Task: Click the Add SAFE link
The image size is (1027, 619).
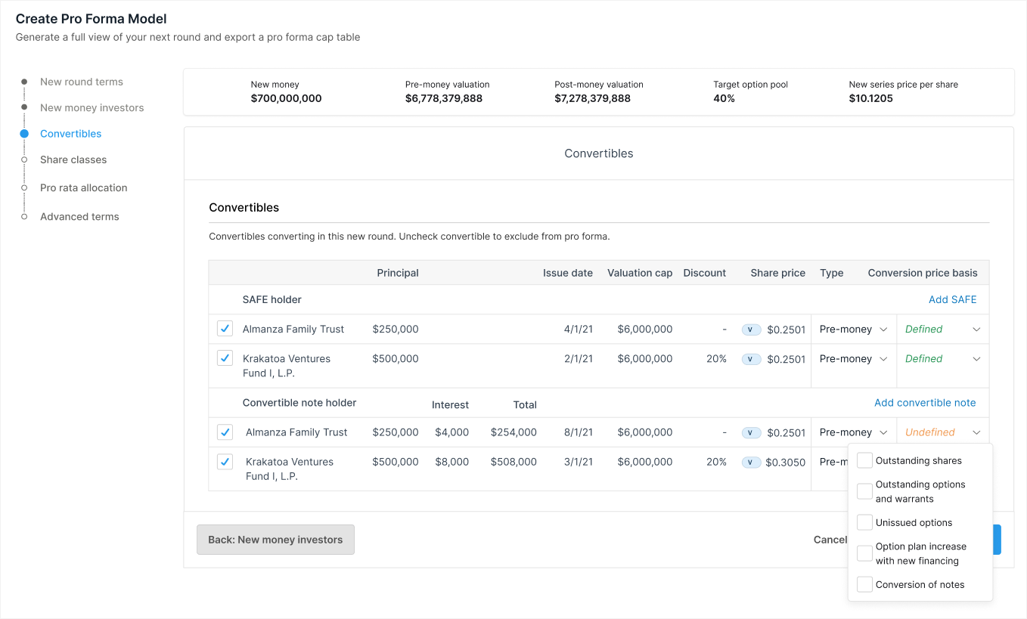Action: tap(952, 299)
